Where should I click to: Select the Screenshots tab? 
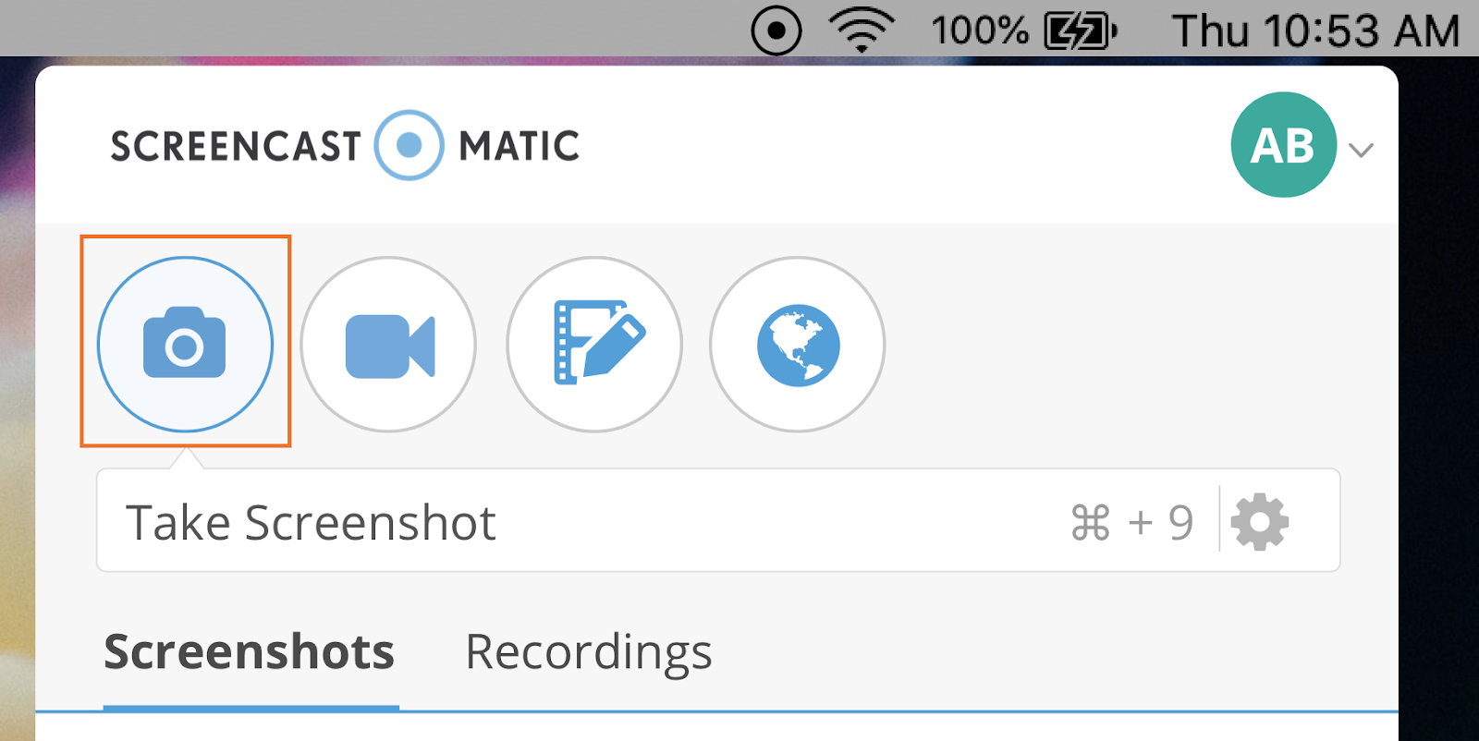[x=250, y=651]
